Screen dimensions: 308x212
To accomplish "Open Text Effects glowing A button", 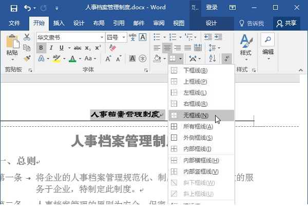I will pyautogui.click(x=41, y=59).
